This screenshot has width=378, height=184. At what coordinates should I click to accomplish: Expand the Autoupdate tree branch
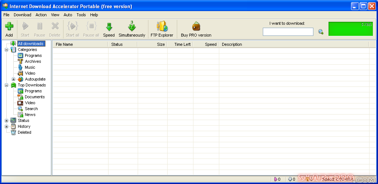[14, 79]
